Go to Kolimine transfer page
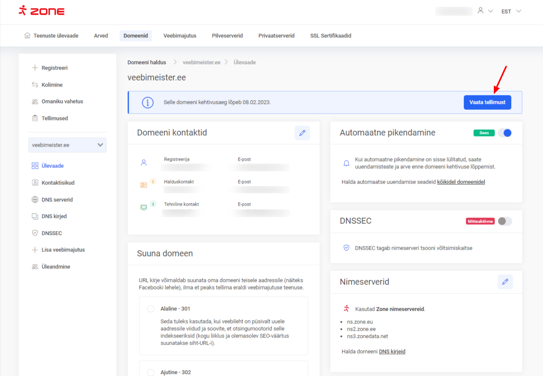This screenshot has height=376, width=543. click(52, 85)
